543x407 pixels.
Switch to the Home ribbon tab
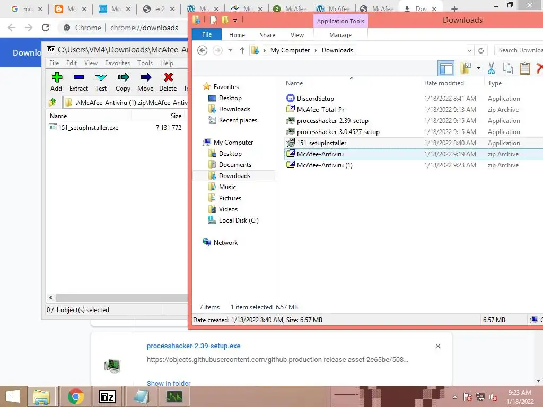237,35
